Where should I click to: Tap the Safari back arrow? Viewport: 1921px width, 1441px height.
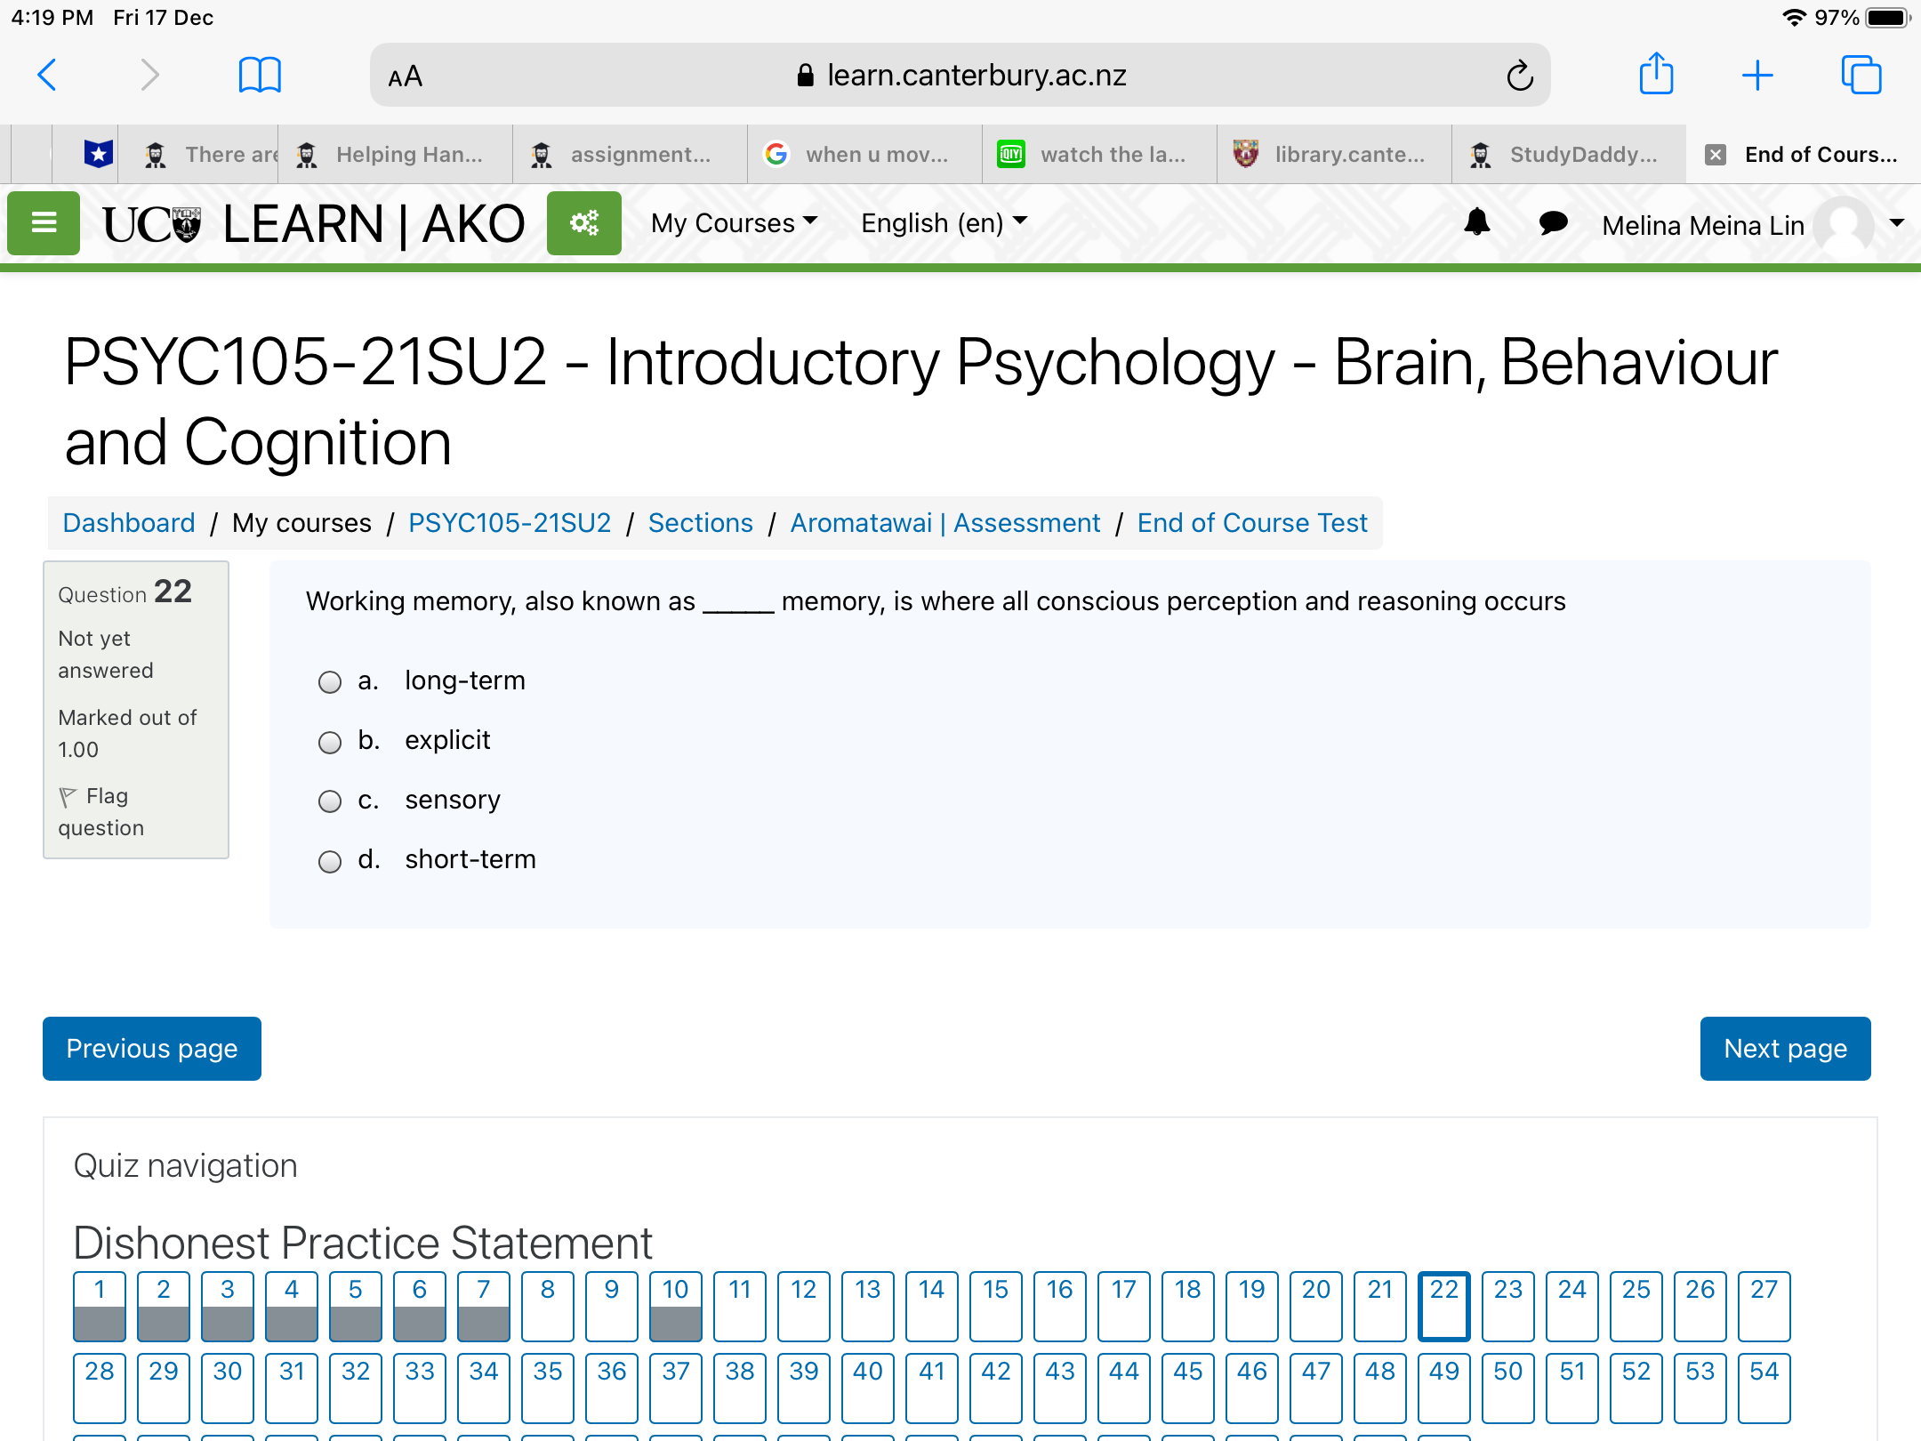(x=48, y=76)
